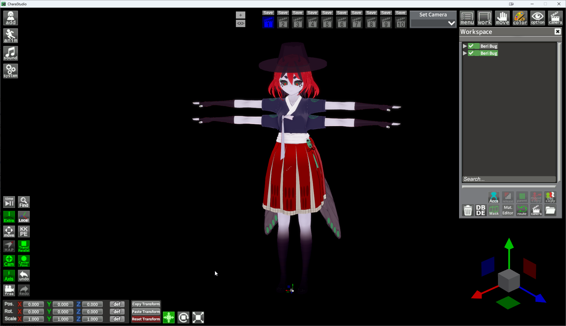Select camera slot 8
Viewport: 566px width, 326px height.
tap(371, 22)
